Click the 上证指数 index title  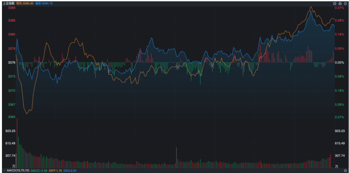[x=8, y=3]
